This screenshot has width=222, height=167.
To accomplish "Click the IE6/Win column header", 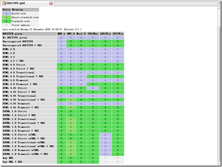I will coord(105,34).
